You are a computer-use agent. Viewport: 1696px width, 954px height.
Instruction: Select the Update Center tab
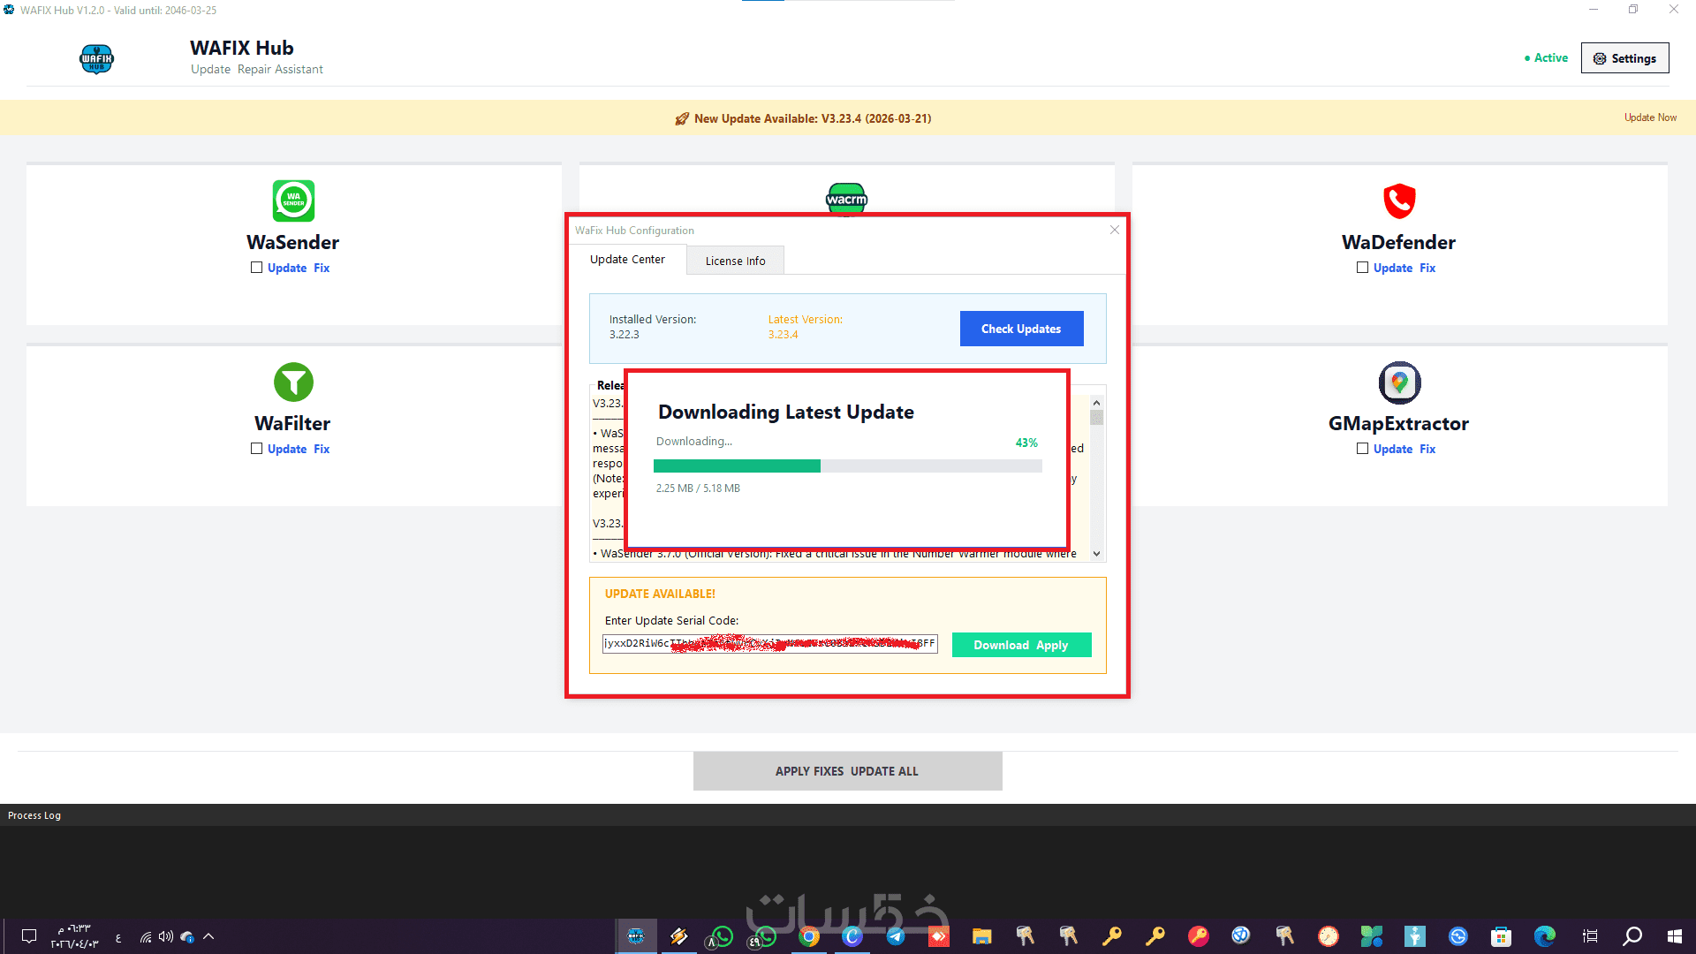click(627, 260)
